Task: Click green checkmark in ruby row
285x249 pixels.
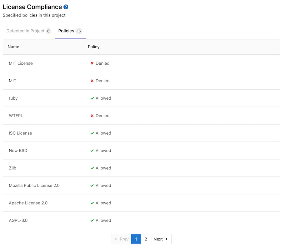Action: pos(92,98)
